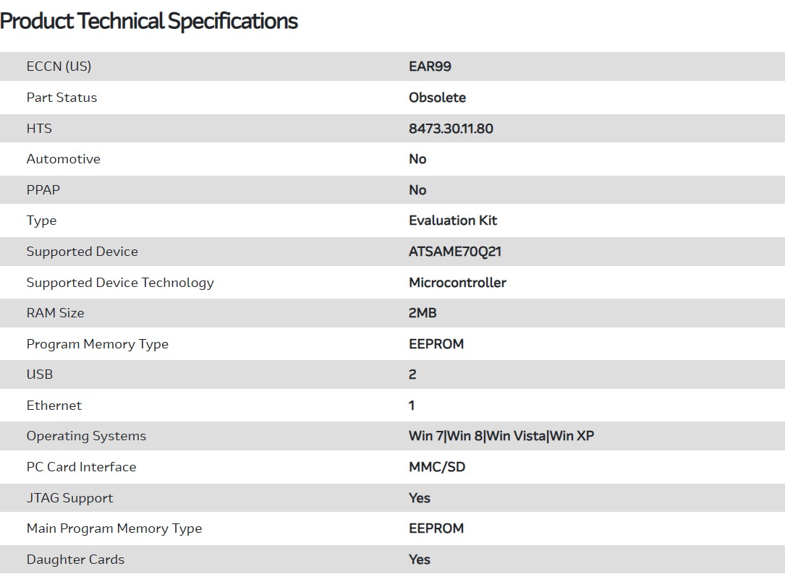The width and height of the screenshot is (785, 574).
Task: Click the PPAP row's No value
Action: pos(417,190)
